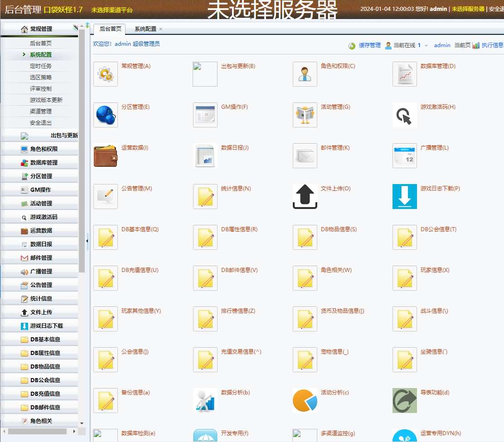Open the 数据分析 chart figure icon
The image size is (504, 442).
[205, 400]
